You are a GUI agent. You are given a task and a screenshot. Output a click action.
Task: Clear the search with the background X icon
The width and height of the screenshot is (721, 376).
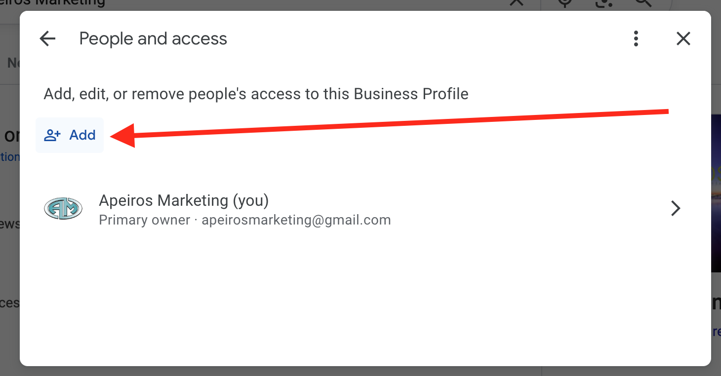pos(516,2)
